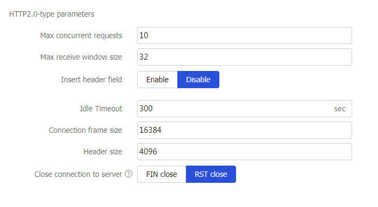
Task: Enable the Insert header field option
Action: pos(158,80)
